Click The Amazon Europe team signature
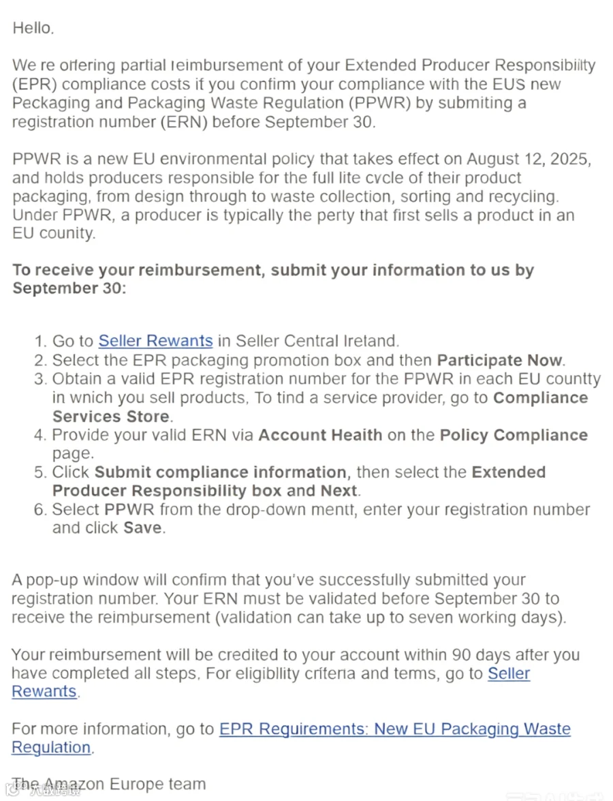Viewport: 613px width, 801px height. click(109, 784)
